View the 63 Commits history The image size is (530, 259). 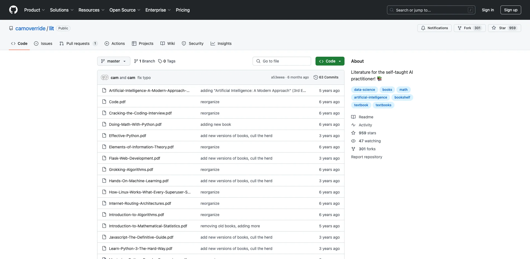326,77
